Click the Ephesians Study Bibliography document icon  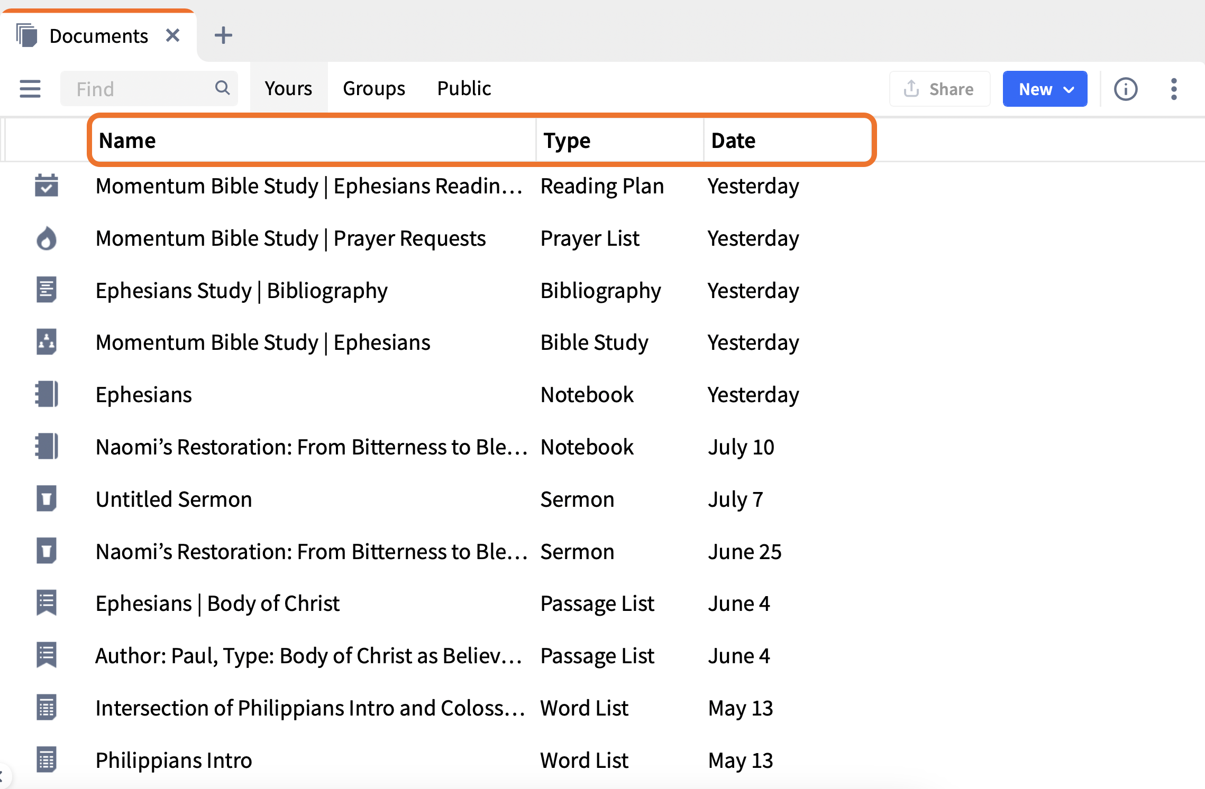pos(47,290)
